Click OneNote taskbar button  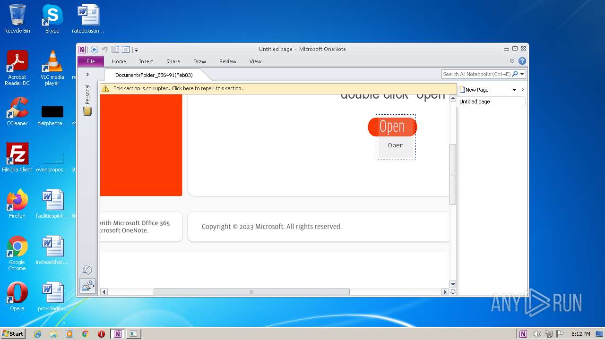coord(118,334)
